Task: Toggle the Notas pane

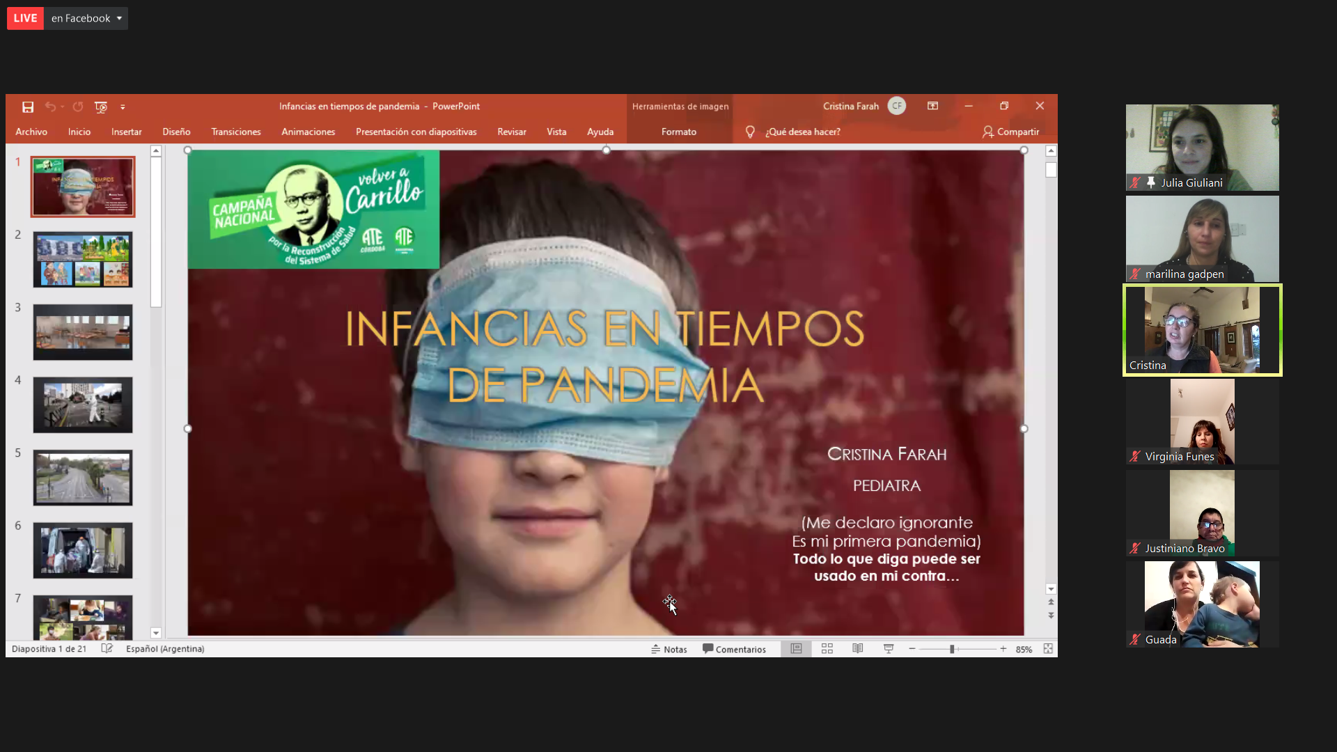Action: pos(669,649)
